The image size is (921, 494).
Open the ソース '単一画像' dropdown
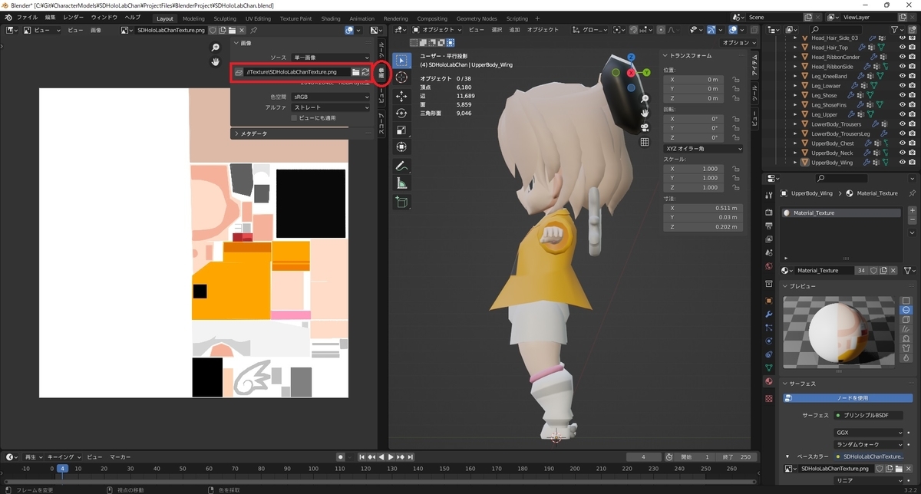coord(330,58)
